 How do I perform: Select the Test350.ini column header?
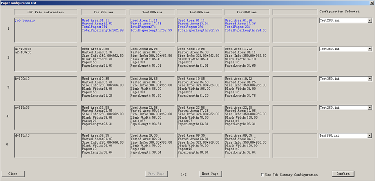pos(247,12)
